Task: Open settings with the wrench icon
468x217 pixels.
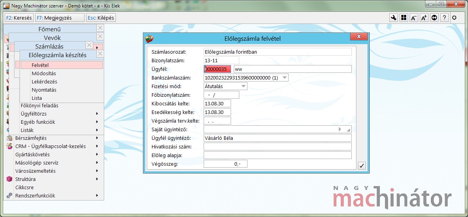Action: 393,18
